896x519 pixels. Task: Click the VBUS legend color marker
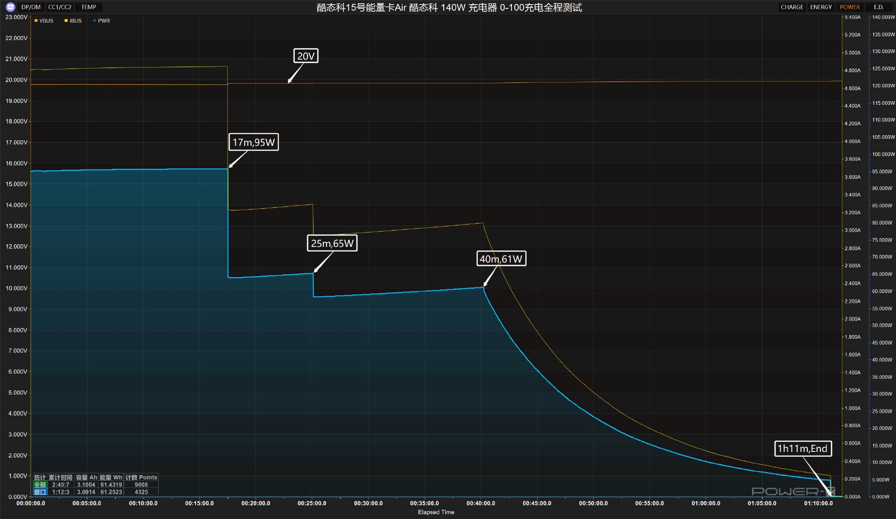click(x=36, y=21)
